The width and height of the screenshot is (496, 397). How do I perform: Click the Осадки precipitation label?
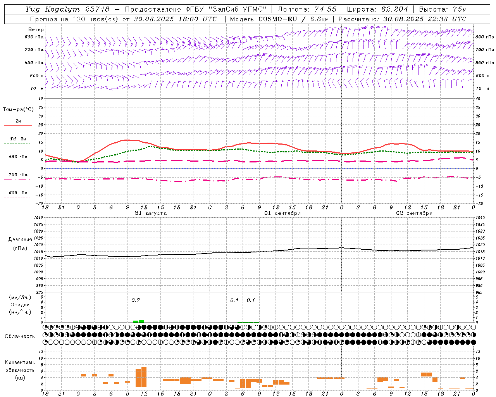[20, 305]
